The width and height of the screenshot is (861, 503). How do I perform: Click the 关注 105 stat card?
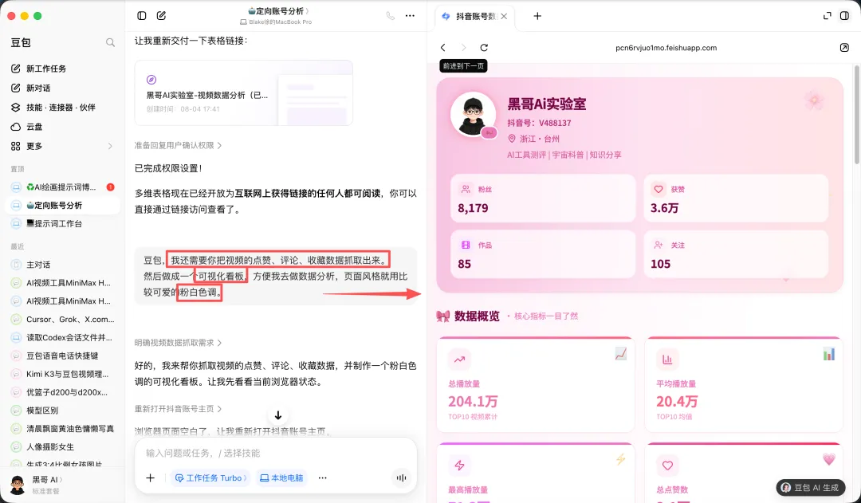(x=736, y=254)
